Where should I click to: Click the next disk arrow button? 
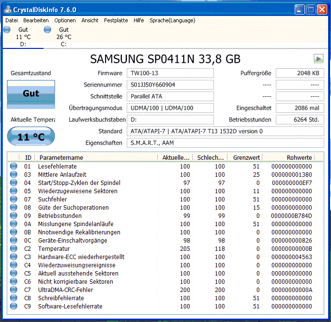pos(318,59)
